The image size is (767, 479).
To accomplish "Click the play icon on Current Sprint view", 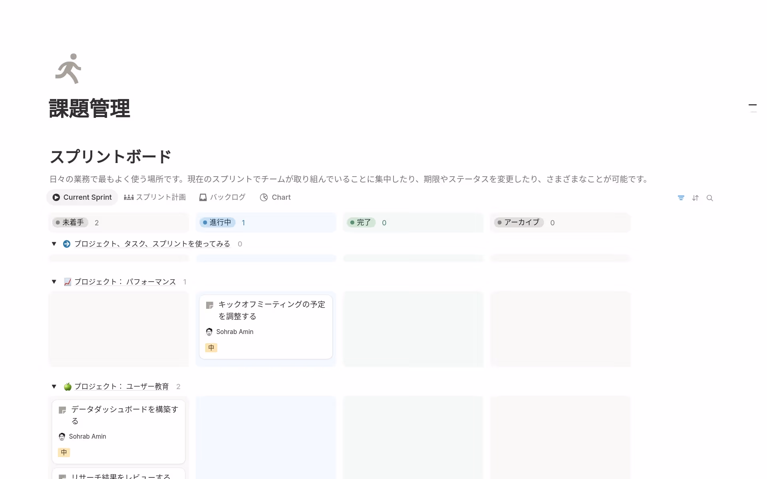I will (56, 197).
